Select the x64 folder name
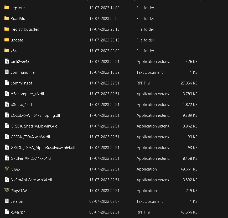This screenshot has height=218, width=228. click(14, 51)
